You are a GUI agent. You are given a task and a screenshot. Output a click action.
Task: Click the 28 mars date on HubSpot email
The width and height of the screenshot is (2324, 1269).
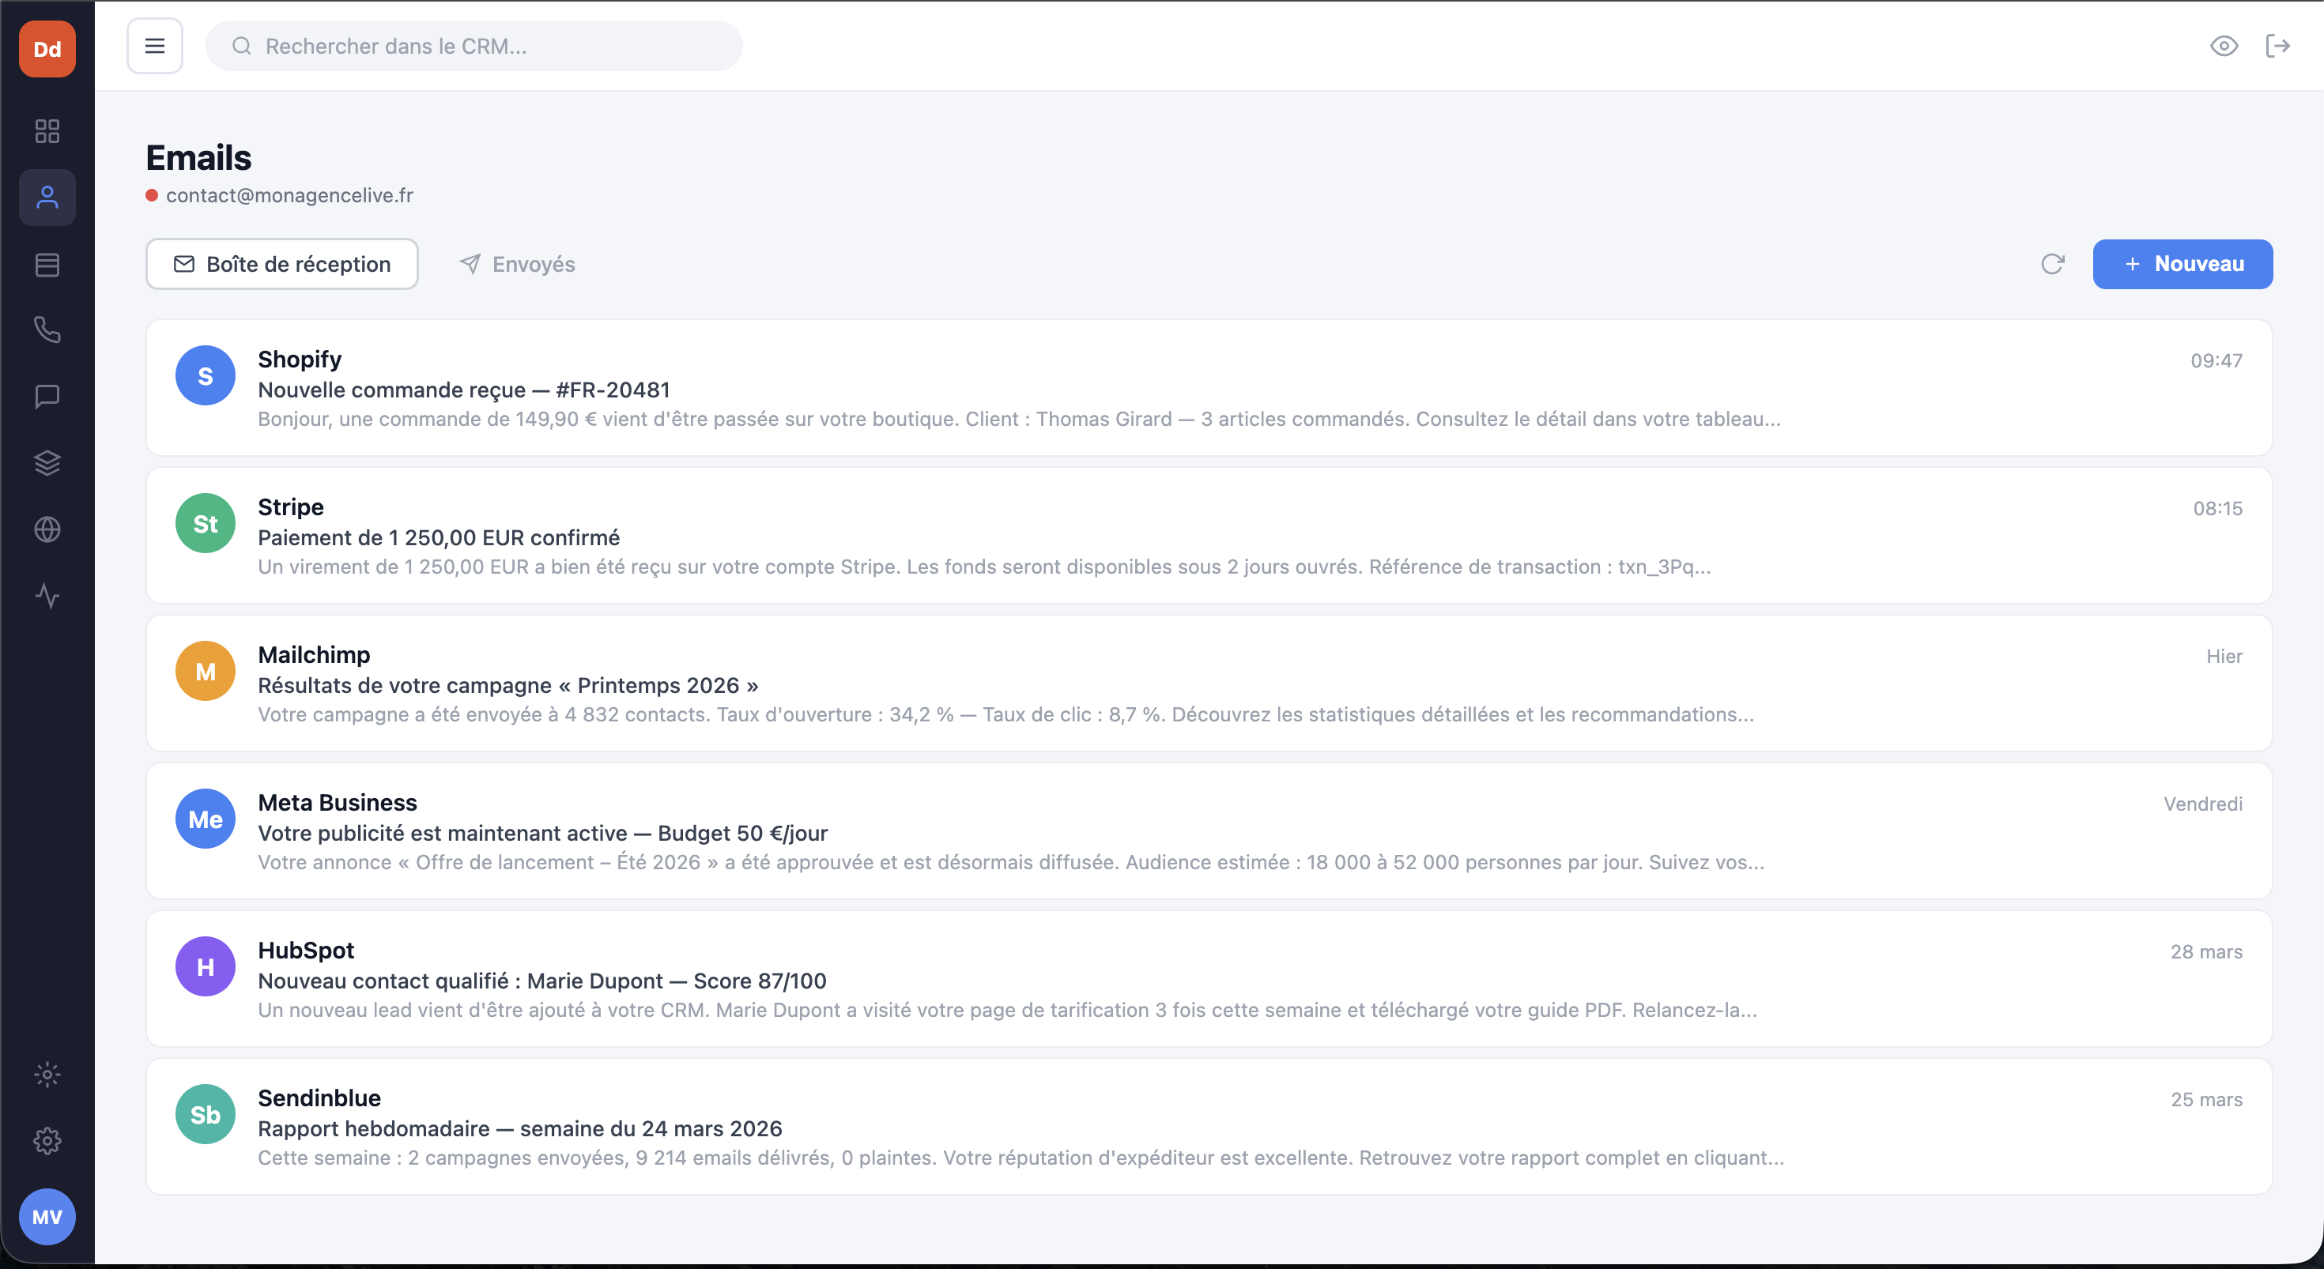(2207, 952)
